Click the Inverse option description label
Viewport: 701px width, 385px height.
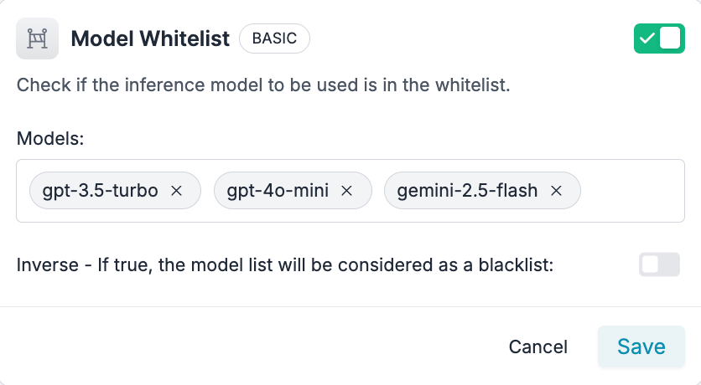pos(285,265)
